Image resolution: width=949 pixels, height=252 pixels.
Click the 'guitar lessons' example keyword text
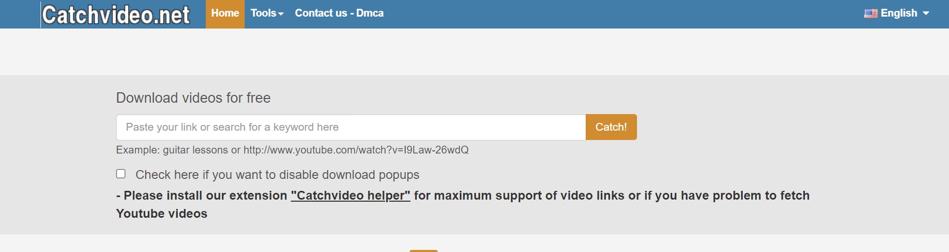(x=195, y=150)
